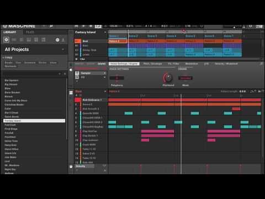Select the Effects browser icon

[36, 40]
